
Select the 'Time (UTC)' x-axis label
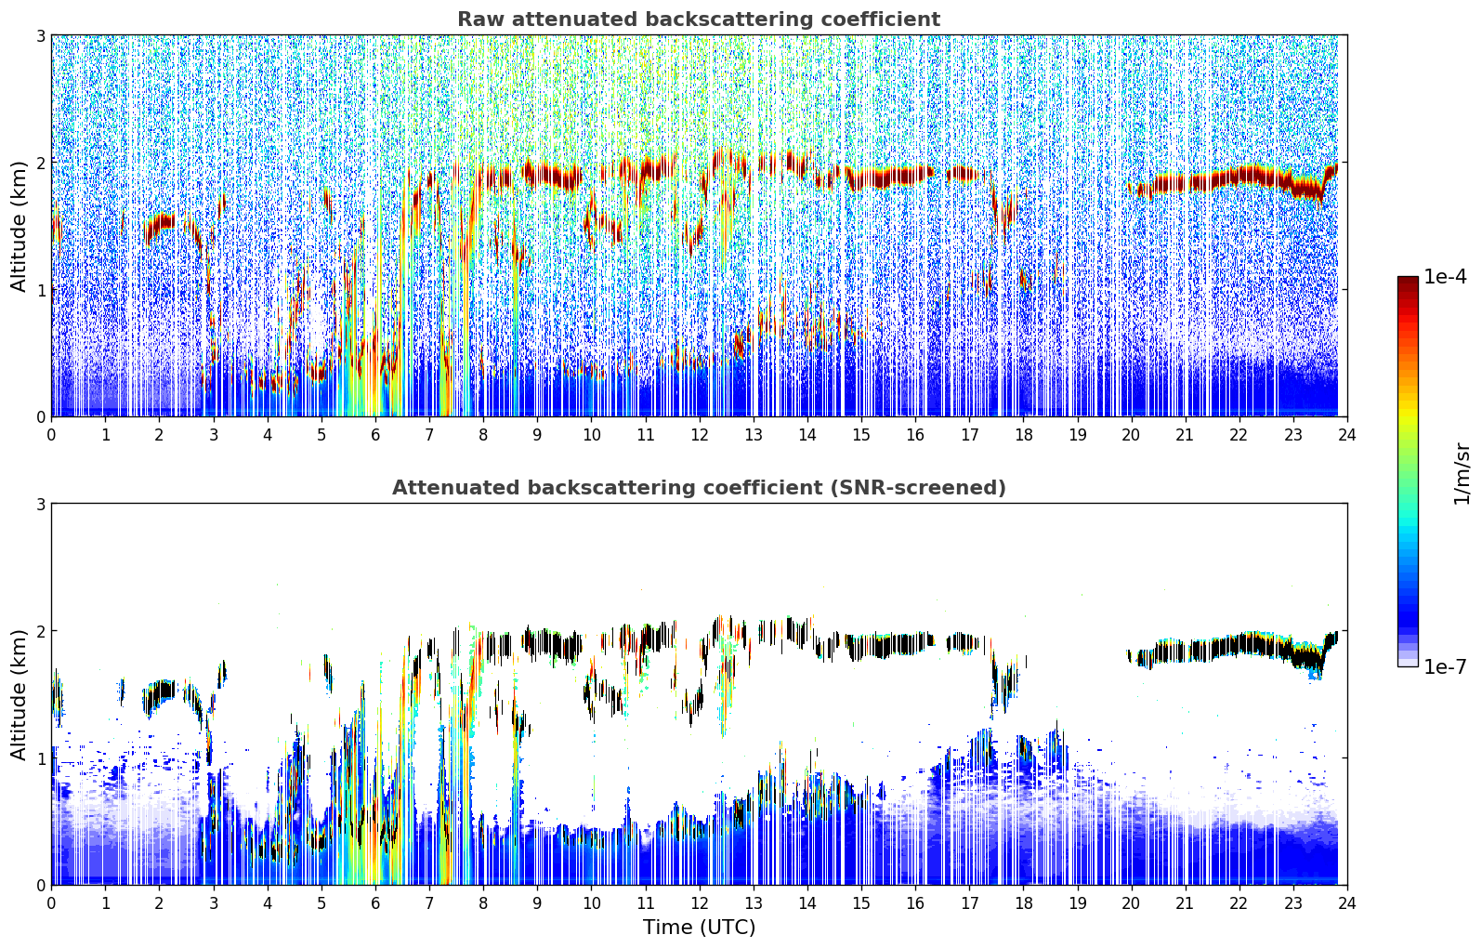[x=699, y=927]
